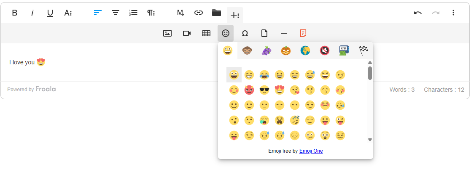The width and height of the screenshot is (471, 172).
Task: Insert a horizontal line
Action: 284,33
